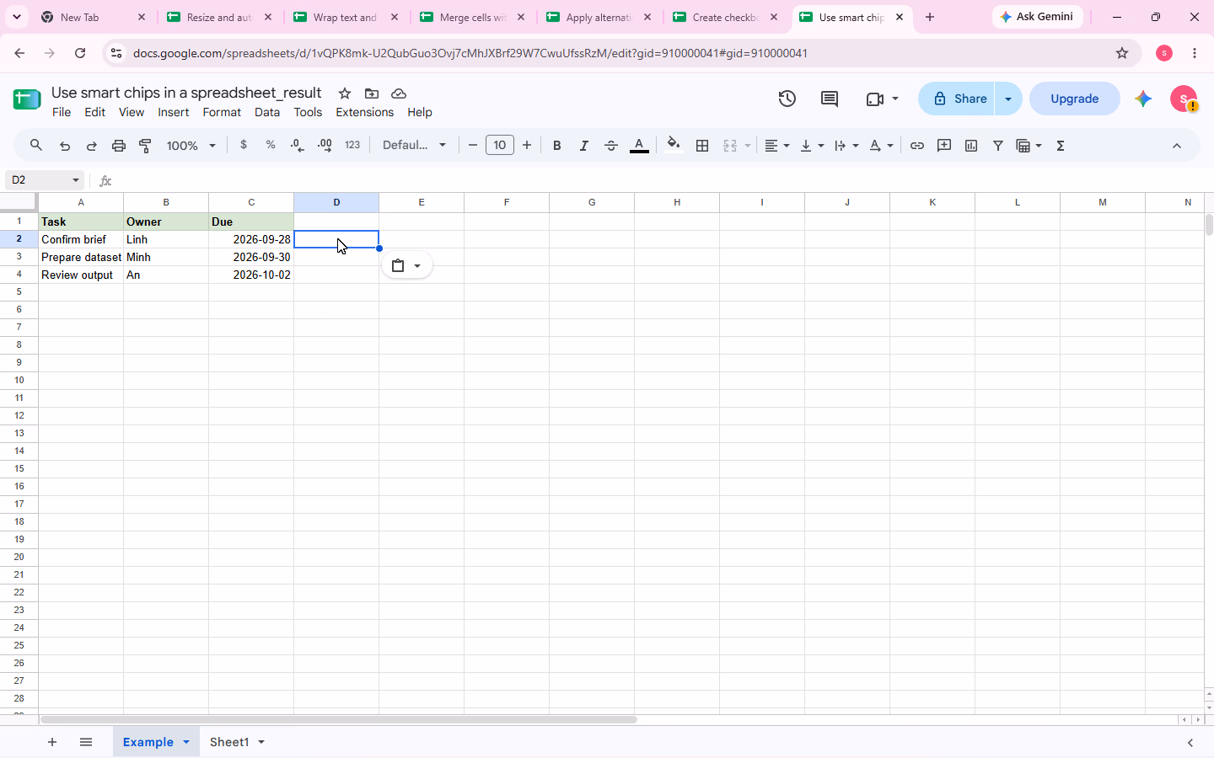Insert a comment from toolbar
The height and width of the screenshot is (758, 1214).
(944, 146)
